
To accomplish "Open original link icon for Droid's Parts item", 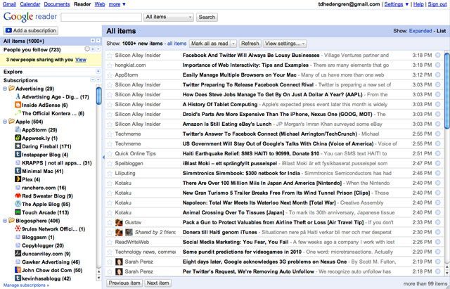I will 437,114.
